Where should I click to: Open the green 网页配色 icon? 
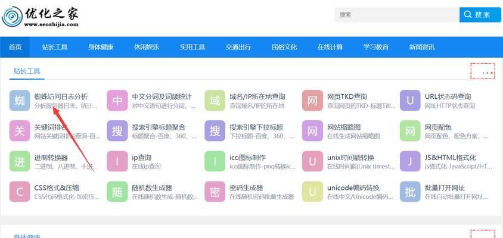click(410, 131)
